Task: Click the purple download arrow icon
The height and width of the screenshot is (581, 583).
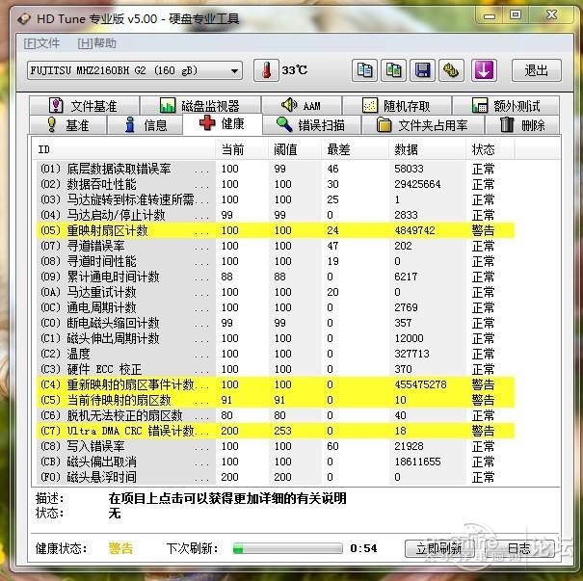Action: pos(484,70)
